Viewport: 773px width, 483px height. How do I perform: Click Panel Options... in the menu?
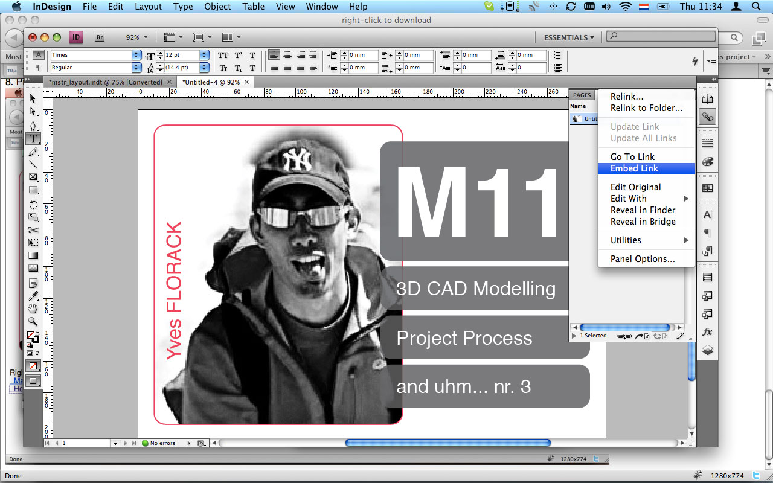pos(643,259)
